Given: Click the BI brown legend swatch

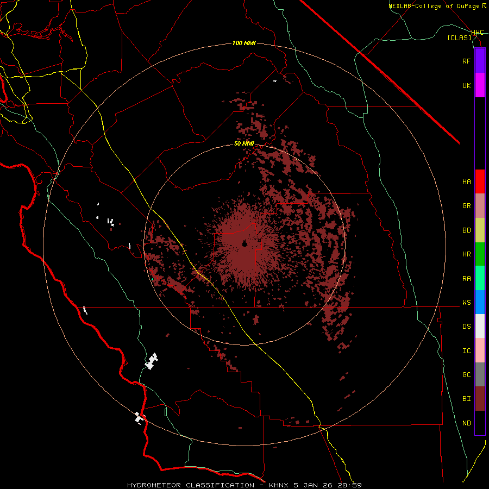Looking at the screenshot, I should click(x=480, y=399).
